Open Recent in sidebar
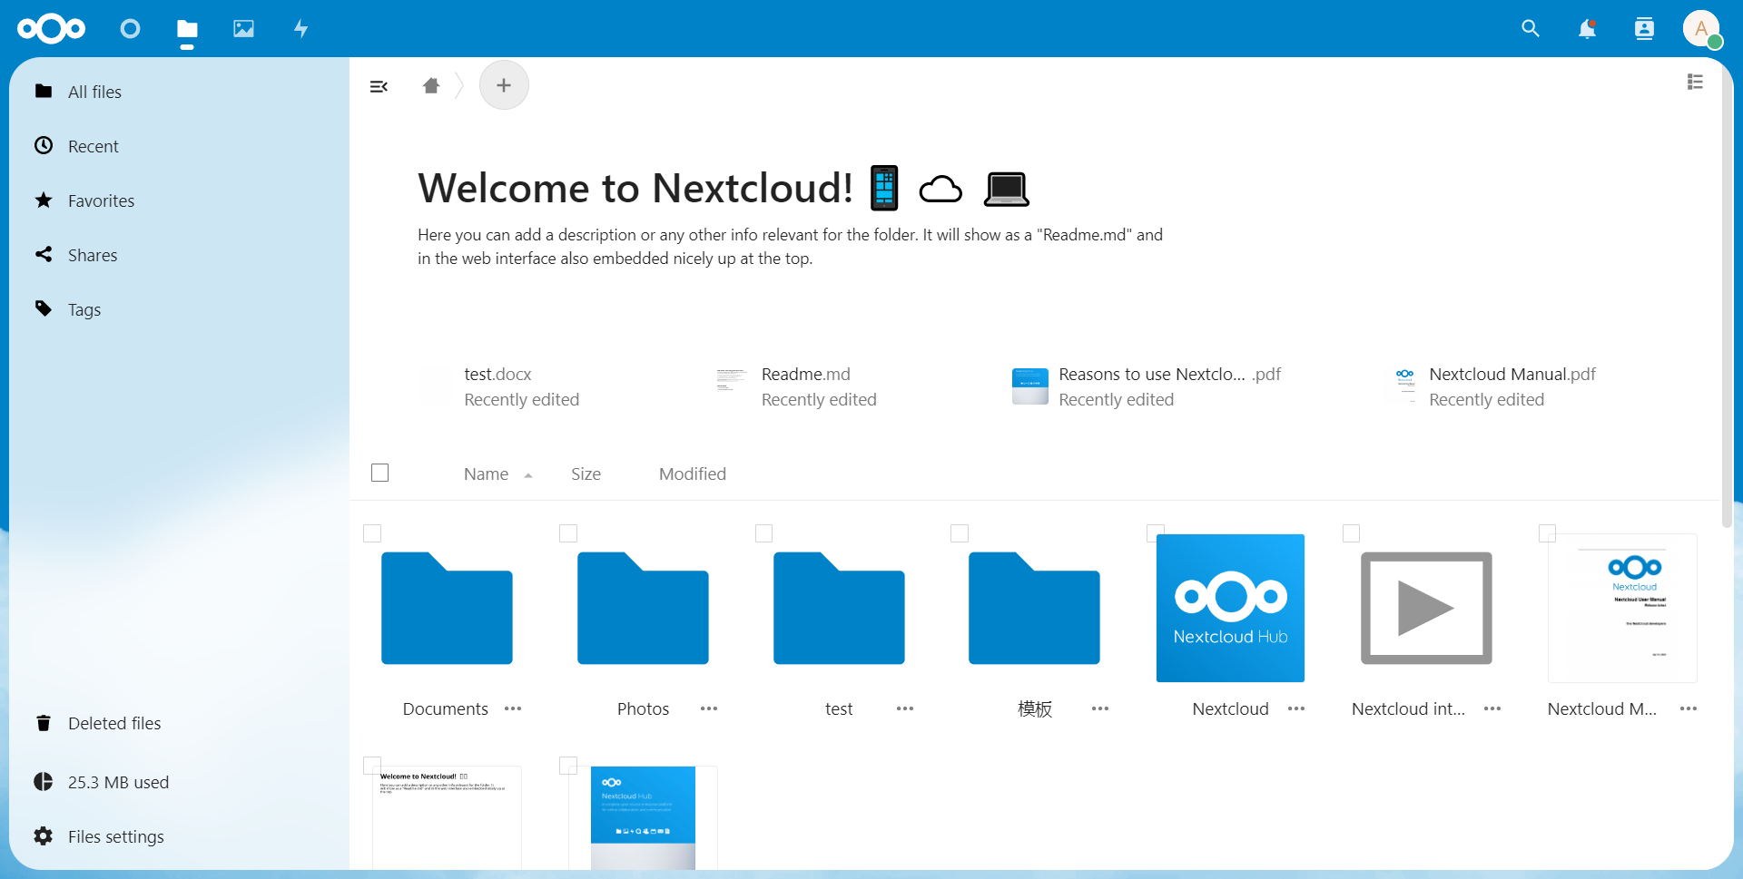 tap(179, 146)
